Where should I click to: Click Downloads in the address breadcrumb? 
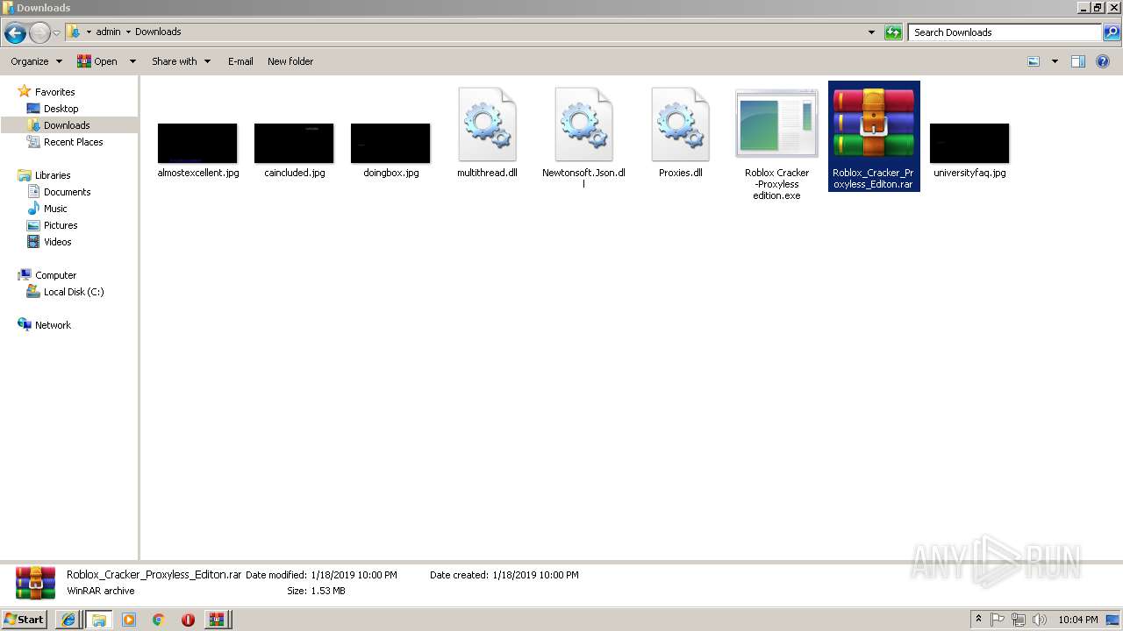pyautogui.click(x=158, y=32)
